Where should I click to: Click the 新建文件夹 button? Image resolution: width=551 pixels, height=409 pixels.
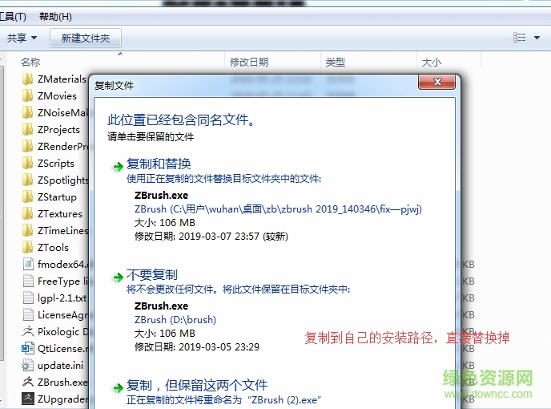click(86, 38)
